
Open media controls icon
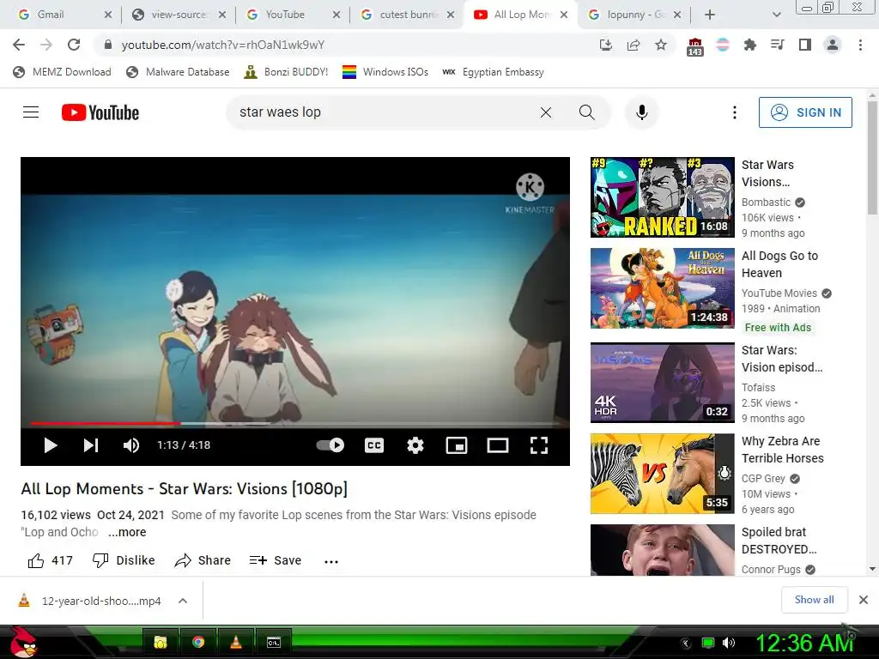778,45
